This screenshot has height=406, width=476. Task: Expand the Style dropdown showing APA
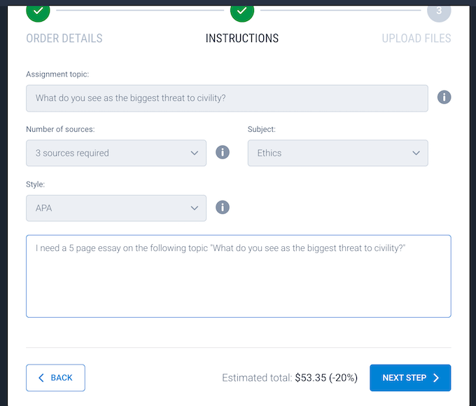(x=116, y=208)
